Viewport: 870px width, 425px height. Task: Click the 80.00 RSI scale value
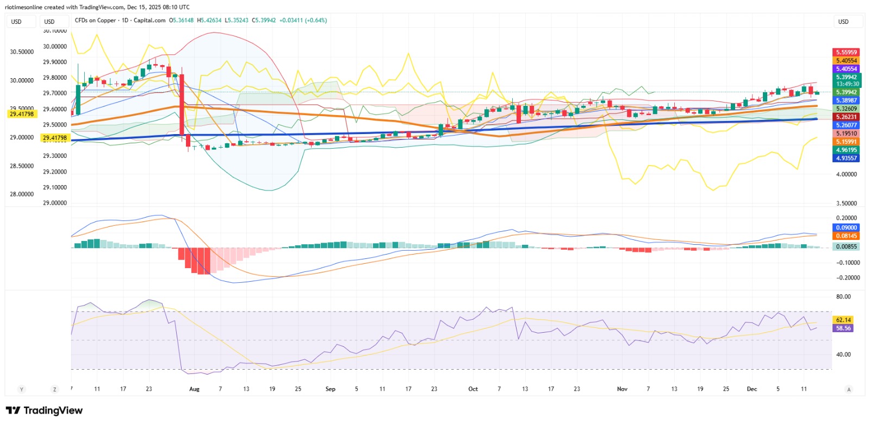tap(843, 297)
